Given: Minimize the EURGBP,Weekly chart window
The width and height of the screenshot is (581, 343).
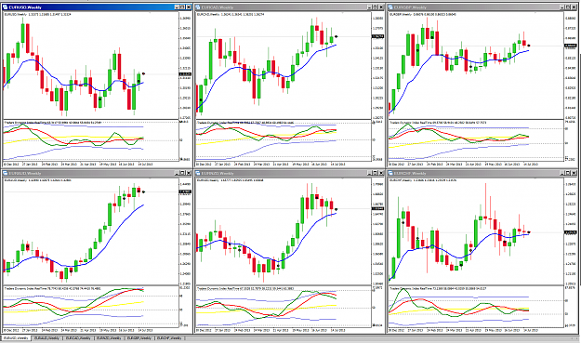Looking at the screenshot, I should point(562,7).
